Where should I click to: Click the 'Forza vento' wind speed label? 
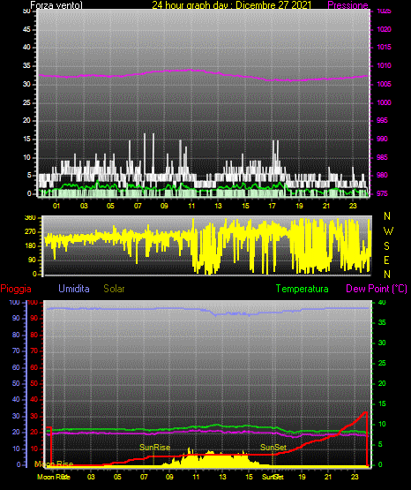pyautogui.click(x=56, y=5)
